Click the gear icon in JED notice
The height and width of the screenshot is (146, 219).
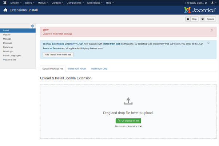click(x=208, y=43)
